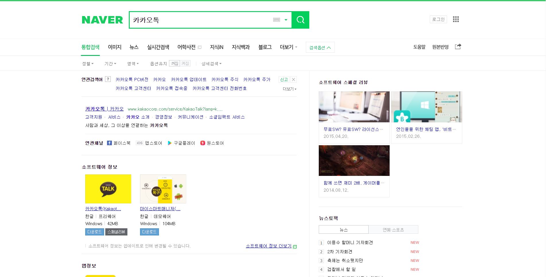546x277 pixels.
Task: Open the 페이스북 related channel
Action: coord(119,143)
